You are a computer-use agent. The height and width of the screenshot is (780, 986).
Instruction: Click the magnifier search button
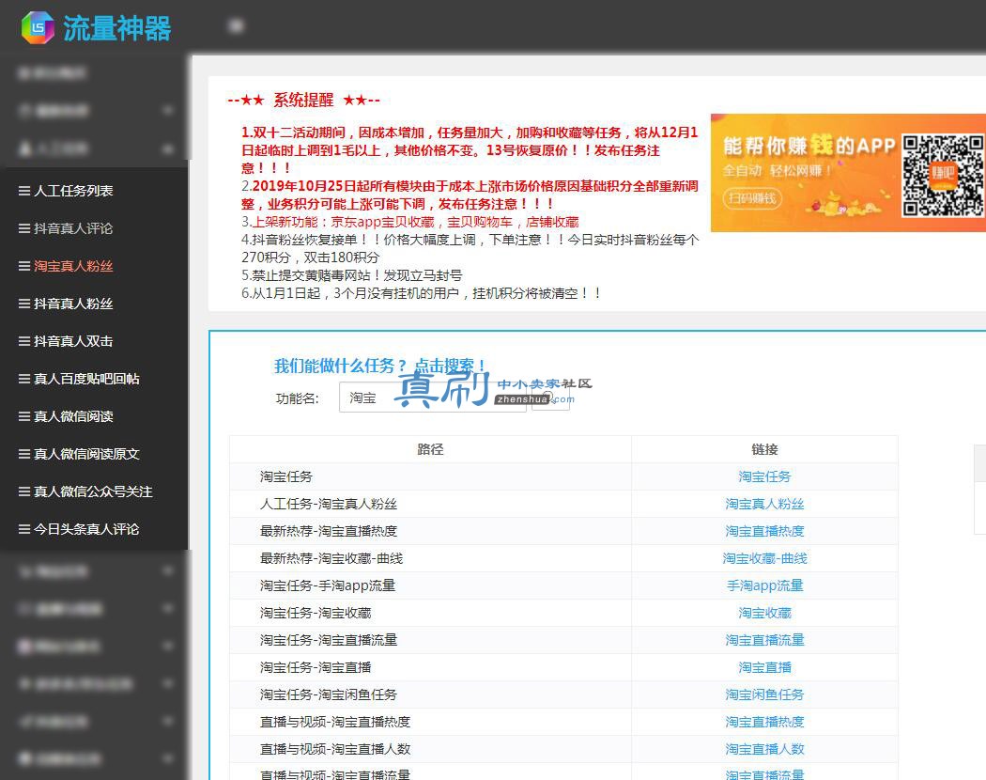tap(550, 398)
